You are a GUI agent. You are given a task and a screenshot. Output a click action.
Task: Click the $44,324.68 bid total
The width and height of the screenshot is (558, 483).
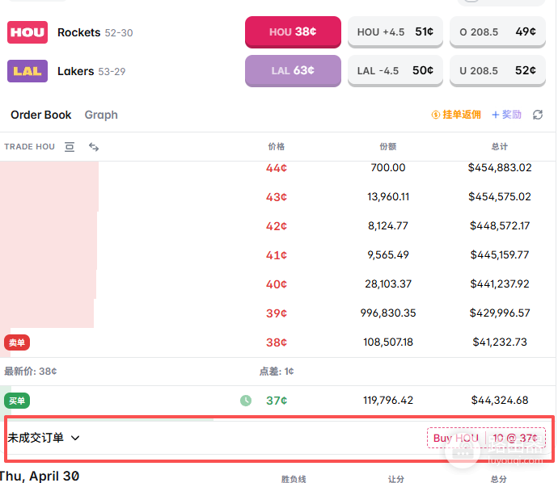point(500,401)
